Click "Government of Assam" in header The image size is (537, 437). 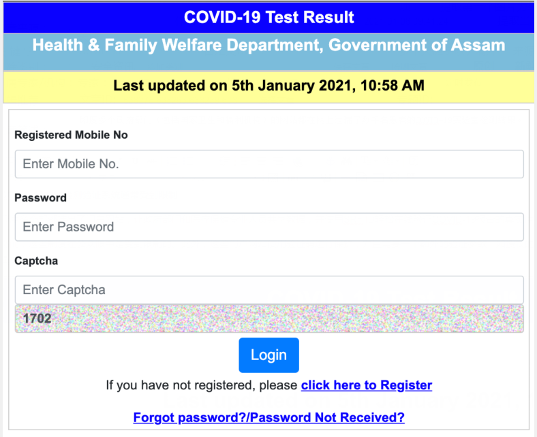pyautogui.click(x=417, y=45)
